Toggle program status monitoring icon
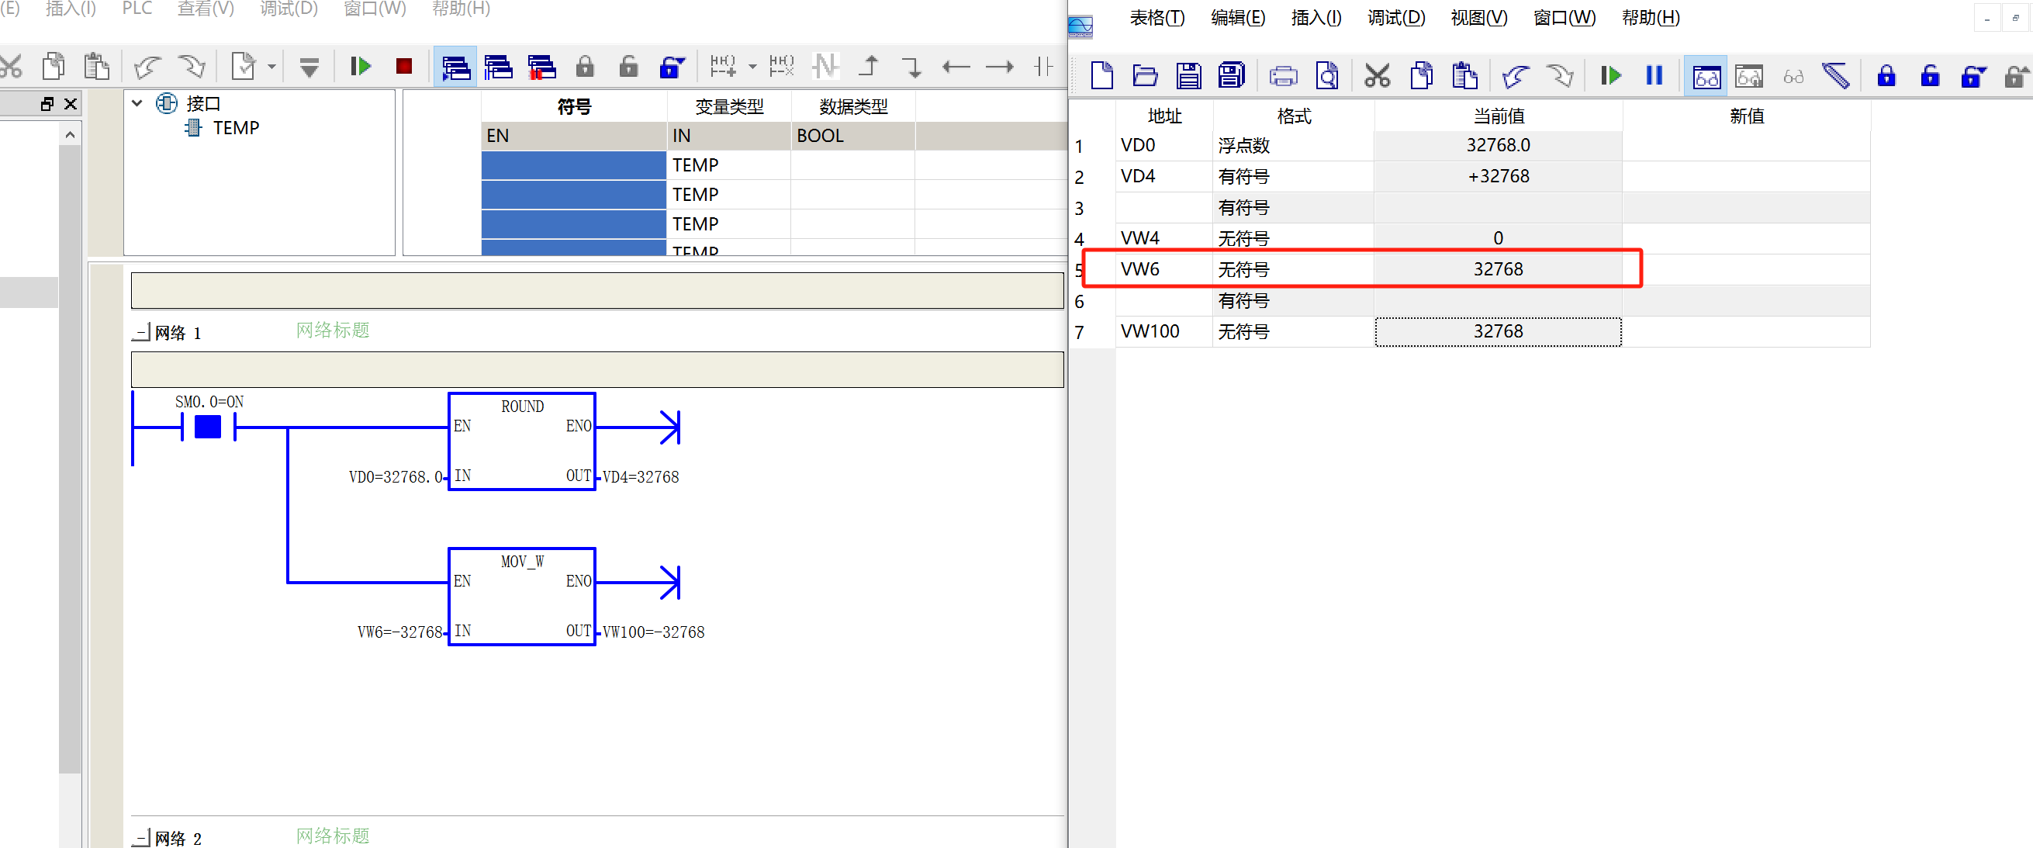 [455, 67]
